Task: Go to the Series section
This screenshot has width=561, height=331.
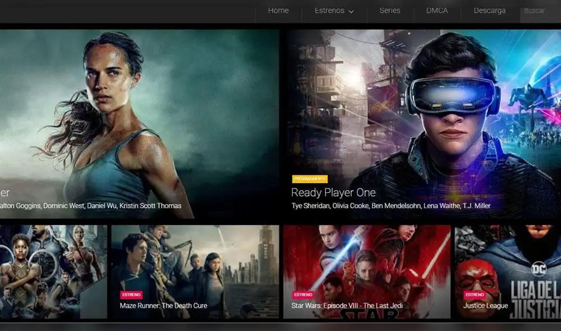Action: (x=390, y=11)
